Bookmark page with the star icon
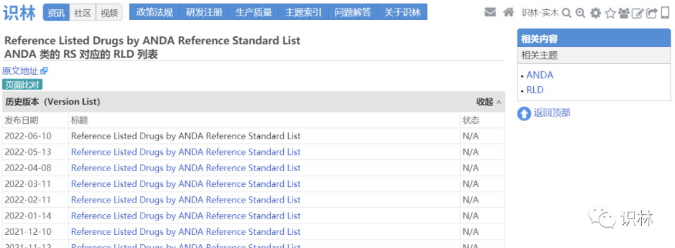The width and height of the screenshot is (675, 248). coord(610,13)
